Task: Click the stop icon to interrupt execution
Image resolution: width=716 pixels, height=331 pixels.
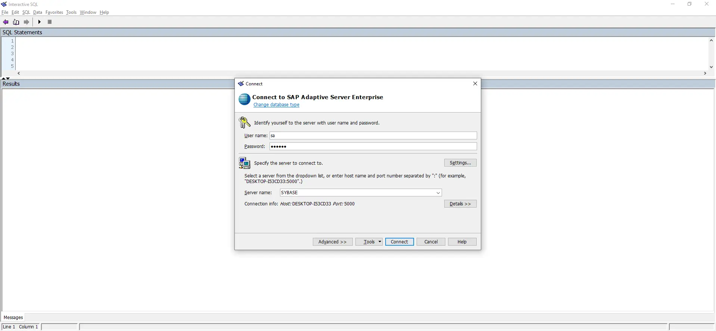Action: tap(50, 22)
